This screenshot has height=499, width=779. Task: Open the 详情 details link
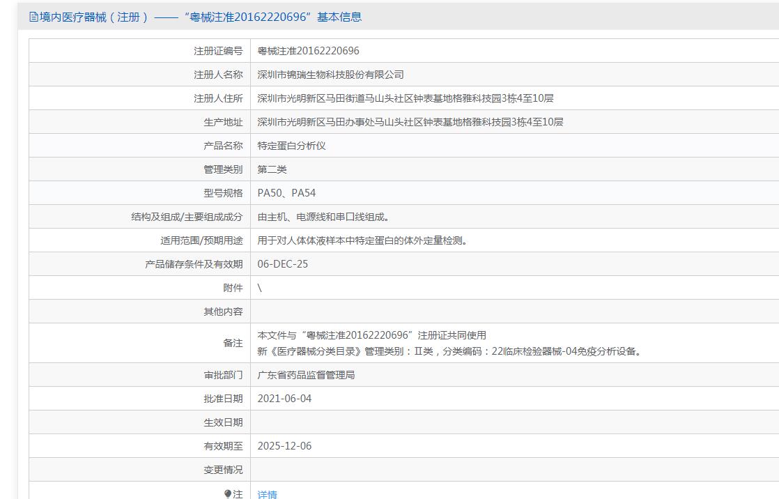[x=268, y=494]
